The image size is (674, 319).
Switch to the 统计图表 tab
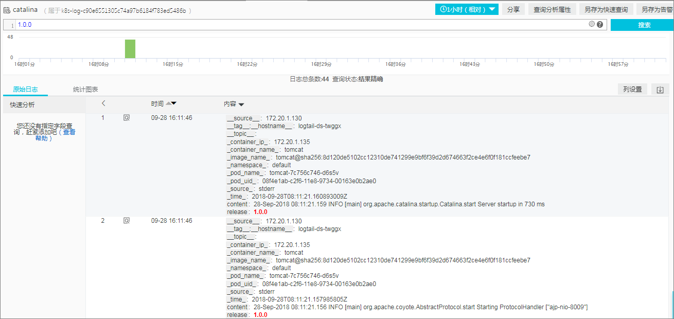click(85, 90)
